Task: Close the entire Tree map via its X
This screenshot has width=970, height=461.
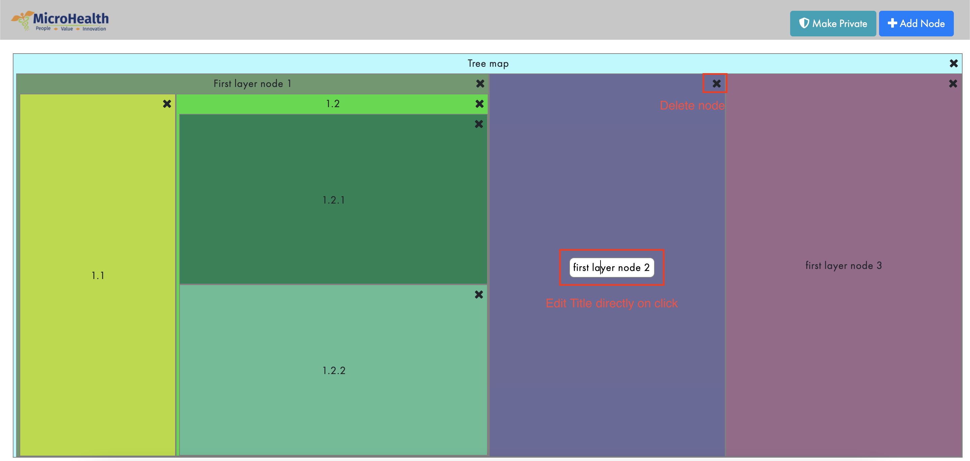Action: [953, 63]
